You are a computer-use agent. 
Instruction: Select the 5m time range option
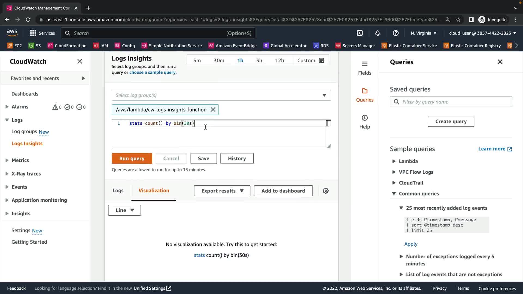(x=197, y=60)
